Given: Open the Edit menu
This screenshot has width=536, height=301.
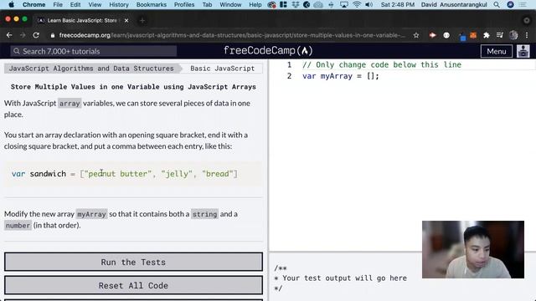Looking at the screenshot, I should point(75,4).
